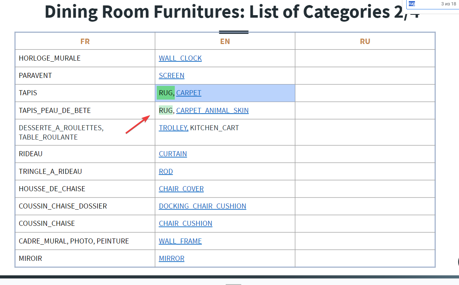Image resolution: width=459 pixels, height=285 pixels.
Task: Follow the CARPET link in the TAPIS row
Action: pyautogui.click(x=189, y=93)
